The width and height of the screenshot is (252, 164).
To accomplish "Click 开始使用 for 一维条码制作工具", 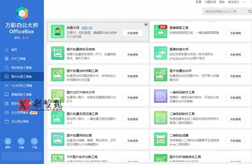I will [235, 98].
